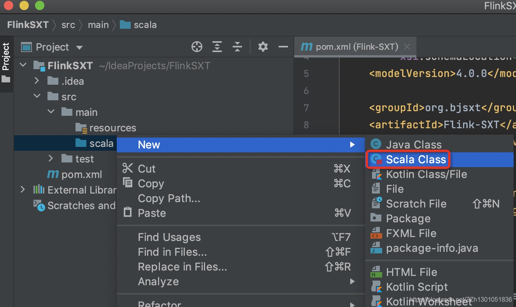Click the Paste clipboard icon
Image resolution: width=516 pixels, height=307 pixels.
pyautogui.click(x=128, y=212)
